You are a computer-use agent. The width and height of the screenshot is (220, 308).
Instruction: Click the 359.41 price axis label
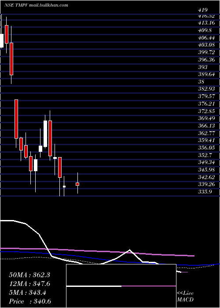pyautogui.click(x=206, y=140)
